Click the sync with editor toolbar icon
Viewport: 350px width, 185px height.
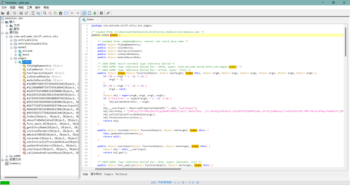tap(33, 13)
